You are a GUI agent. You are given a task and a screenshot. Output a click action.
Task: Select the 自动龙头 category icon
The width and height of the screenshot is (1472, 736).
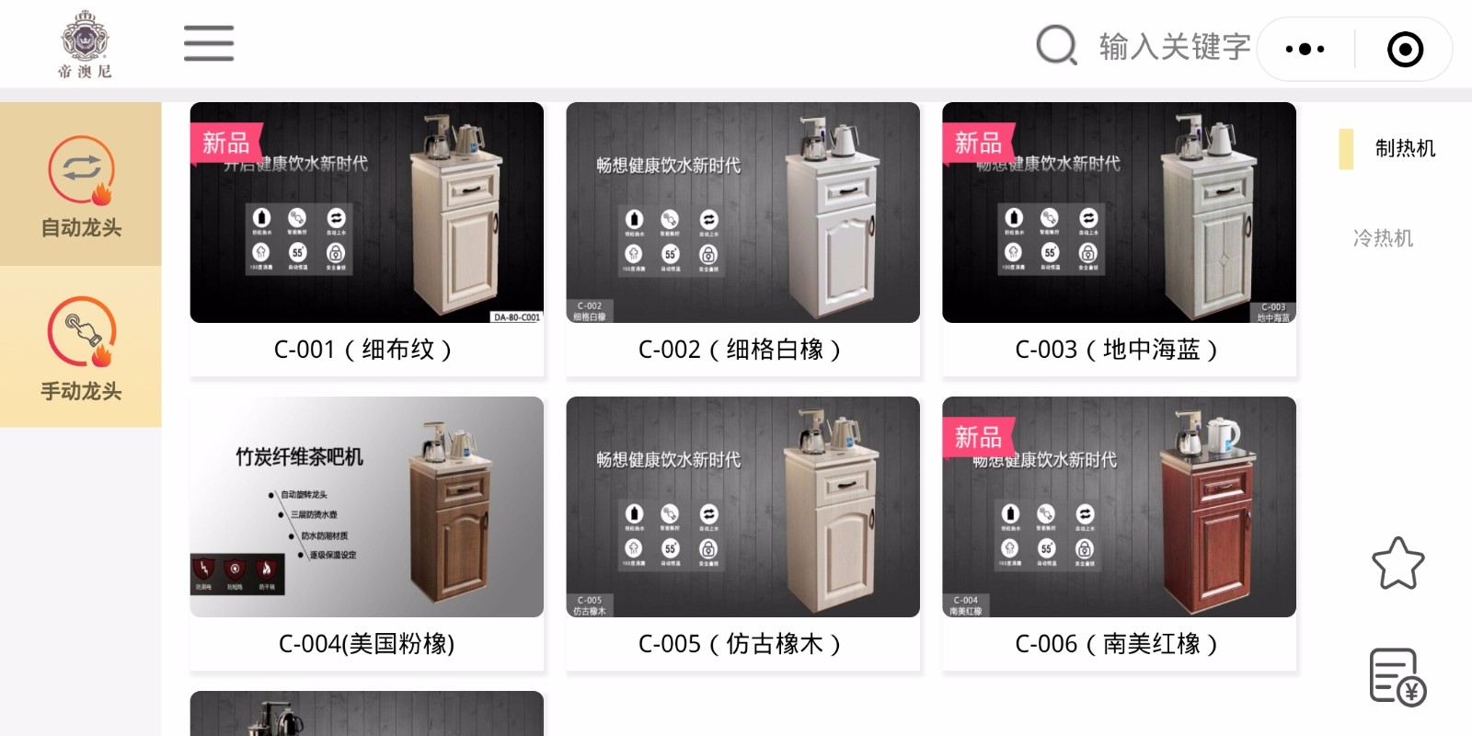[82, 169]
